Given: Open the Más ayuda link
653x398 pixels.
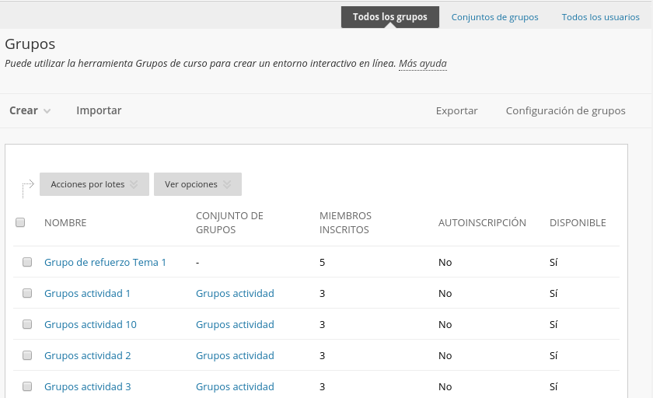Looking at the screenshot, I should point(422,64).
